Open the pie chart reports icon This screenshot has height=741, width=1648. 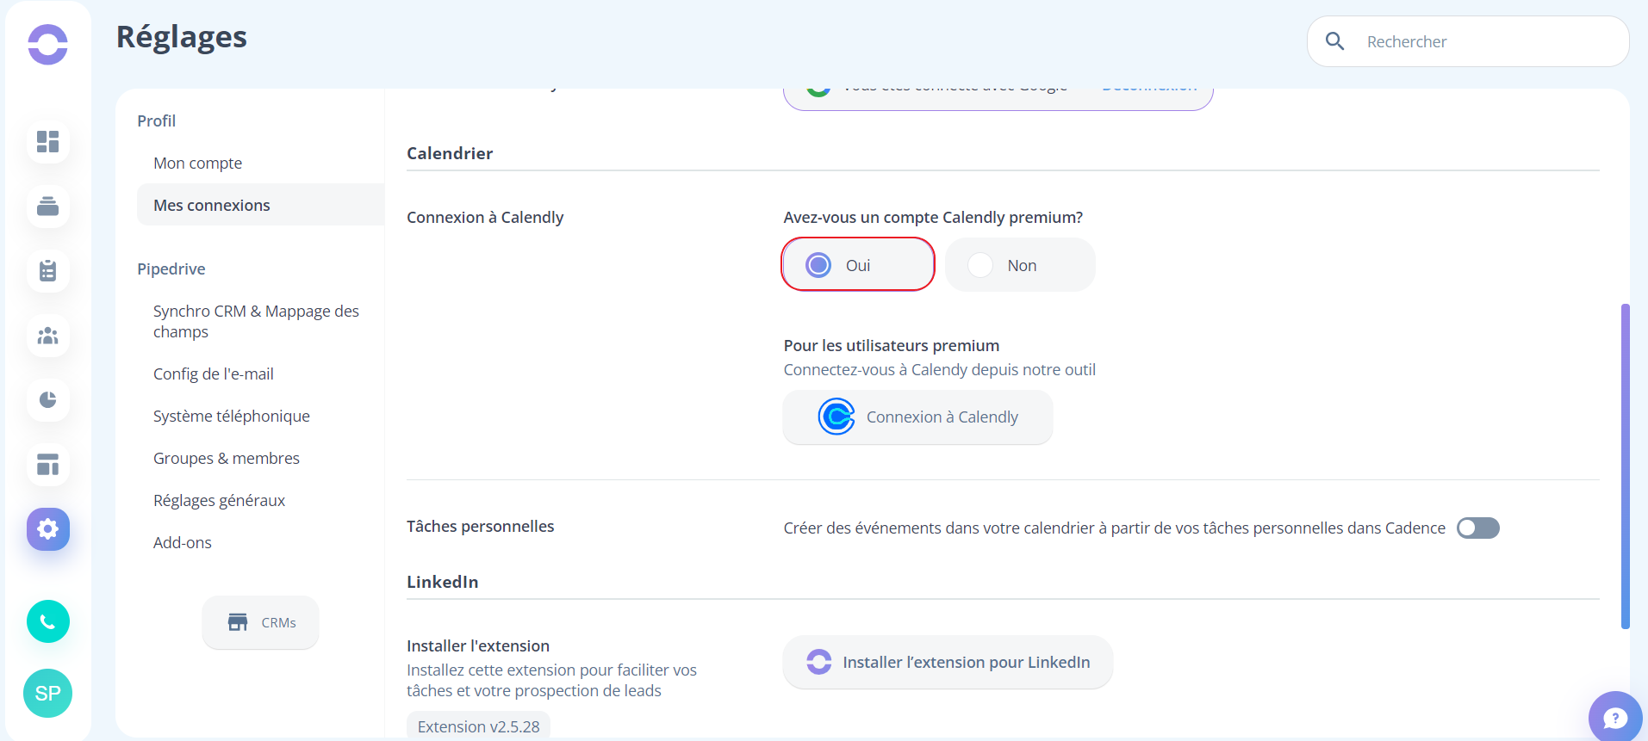[48, 399]
